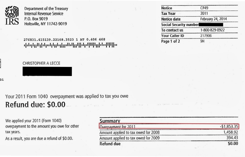Click the postal barcode under the mailing code
The image size is (245, 157).
(70, 45)
